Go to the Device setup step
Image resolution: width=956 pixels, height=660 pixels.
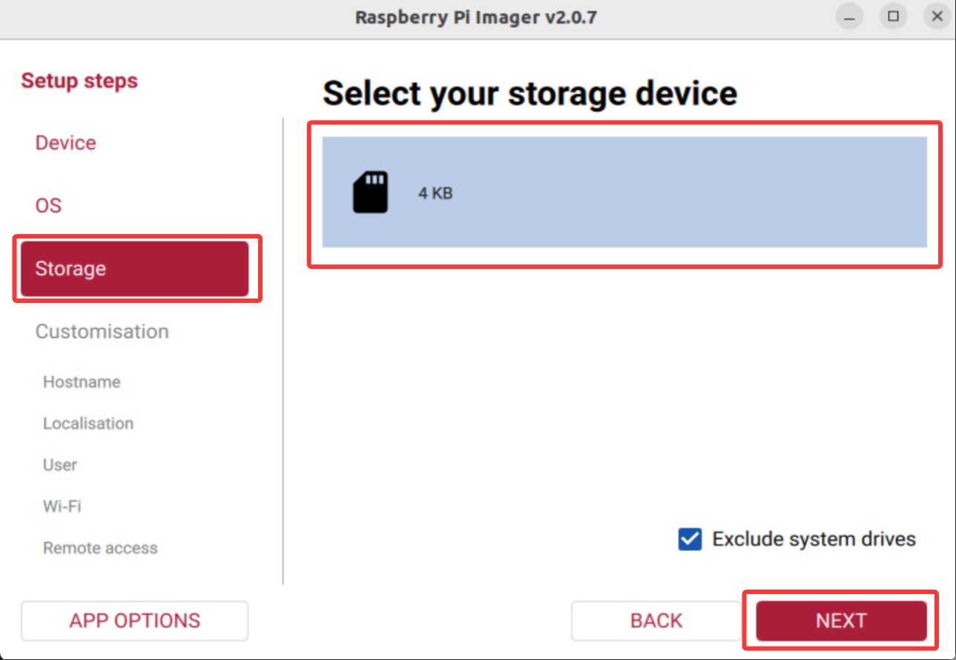[x=66, y=143]
